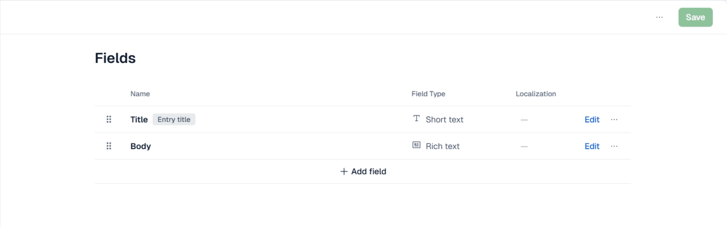
Task: Click the Localization column header
Action: point(535,94)
